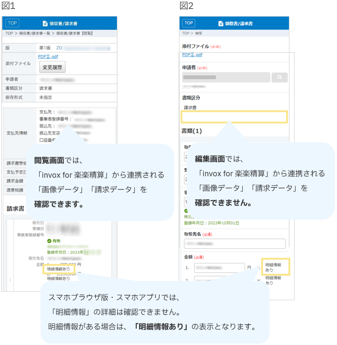Open the PDF①.pdf attachment link in 図2
The width and height of the screenshot is (337, 345).
click(192, 55)
